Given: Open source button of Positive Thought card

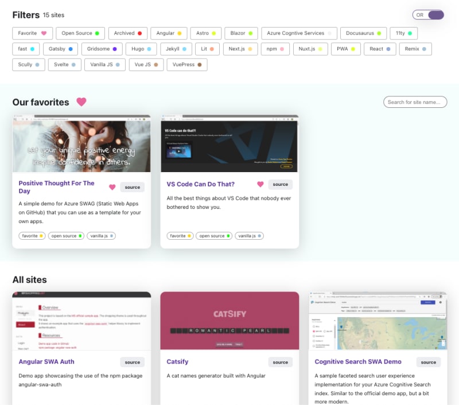Looking at the screenshot, I should [x=133, y=187].
